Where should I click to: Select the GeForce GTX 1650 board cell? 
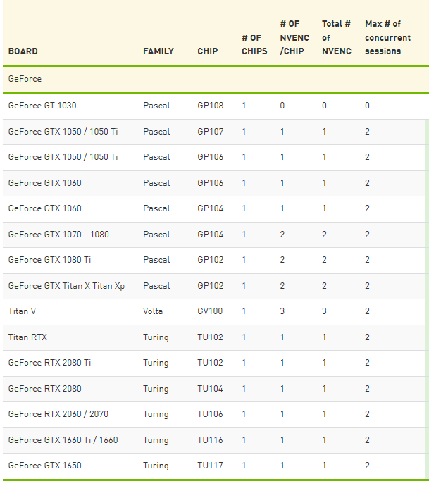[45, 466]
